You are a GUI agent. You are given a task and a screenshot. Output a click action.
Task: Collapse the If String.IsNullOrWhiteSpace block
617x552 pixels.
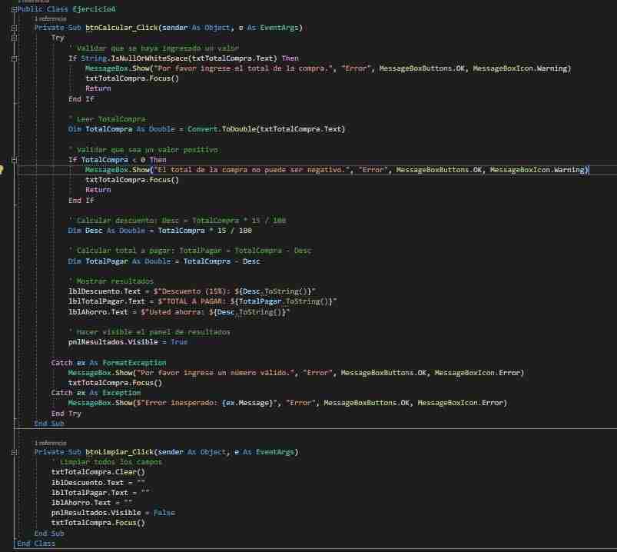click(x=13, y=58)
